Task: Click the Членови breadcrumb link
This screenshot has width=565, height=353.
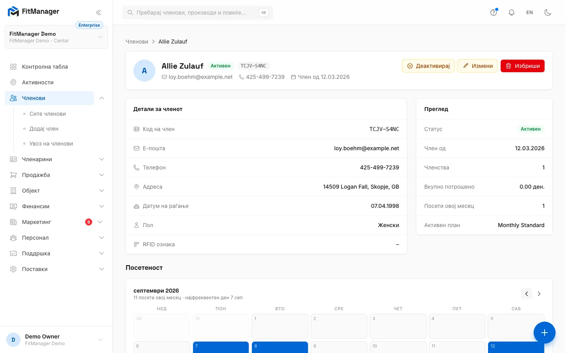Action: click(137, 42)
